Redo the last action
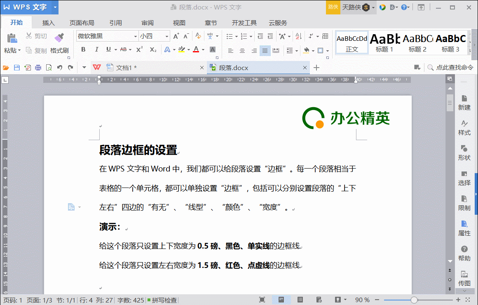Image resolution: width=478 pixels, height=305 pixels. click(x=71, y=68)
